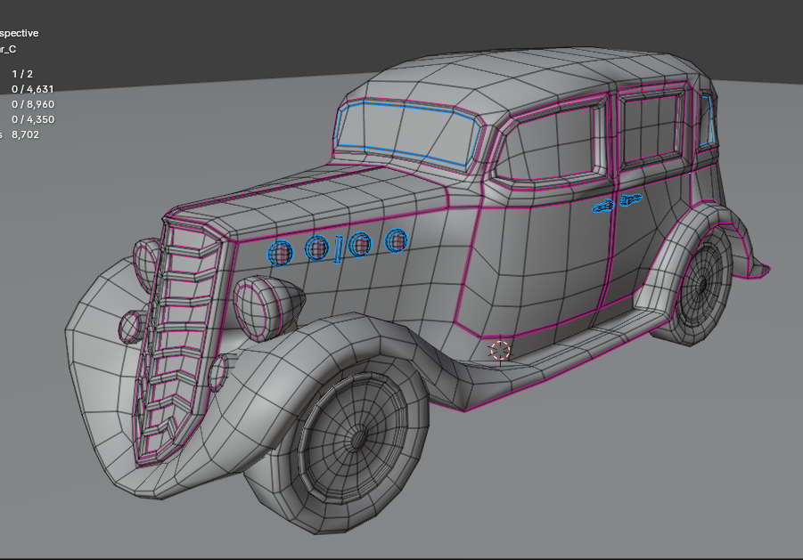Select the front wheel hub center
The height and width of the screenshot is (560, 803).
click(x=358, y=439)
